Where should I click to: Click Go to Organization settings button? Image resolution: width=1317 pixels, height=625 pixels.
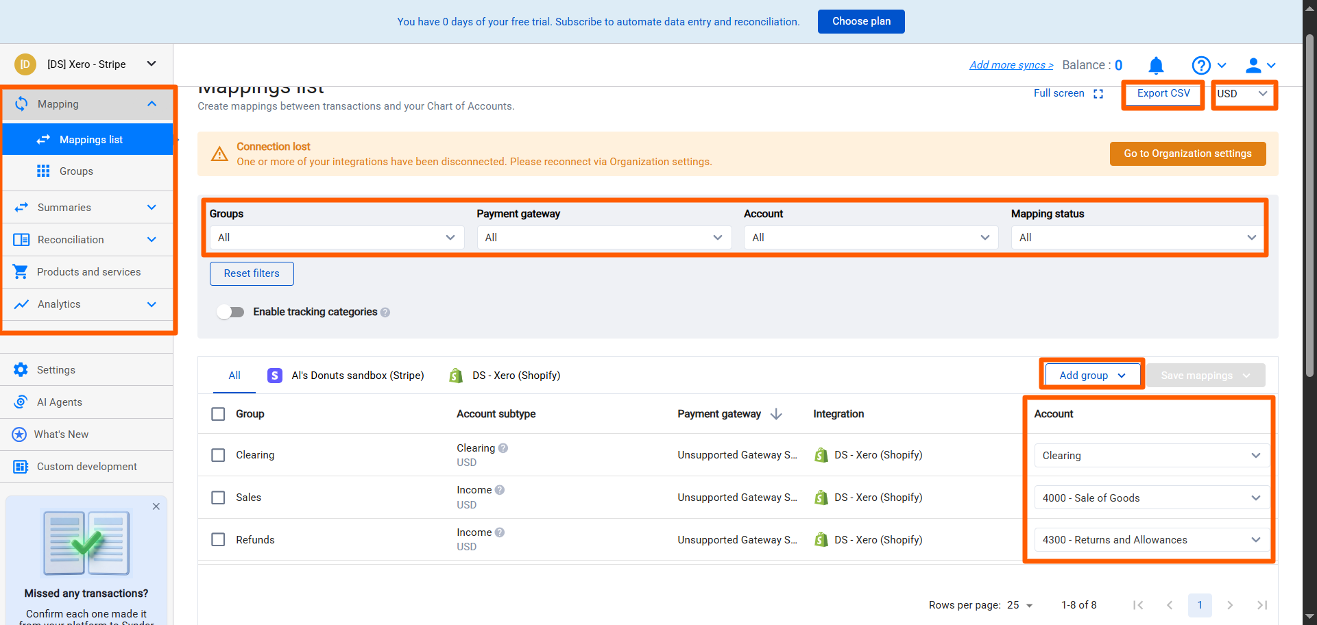1187,154
